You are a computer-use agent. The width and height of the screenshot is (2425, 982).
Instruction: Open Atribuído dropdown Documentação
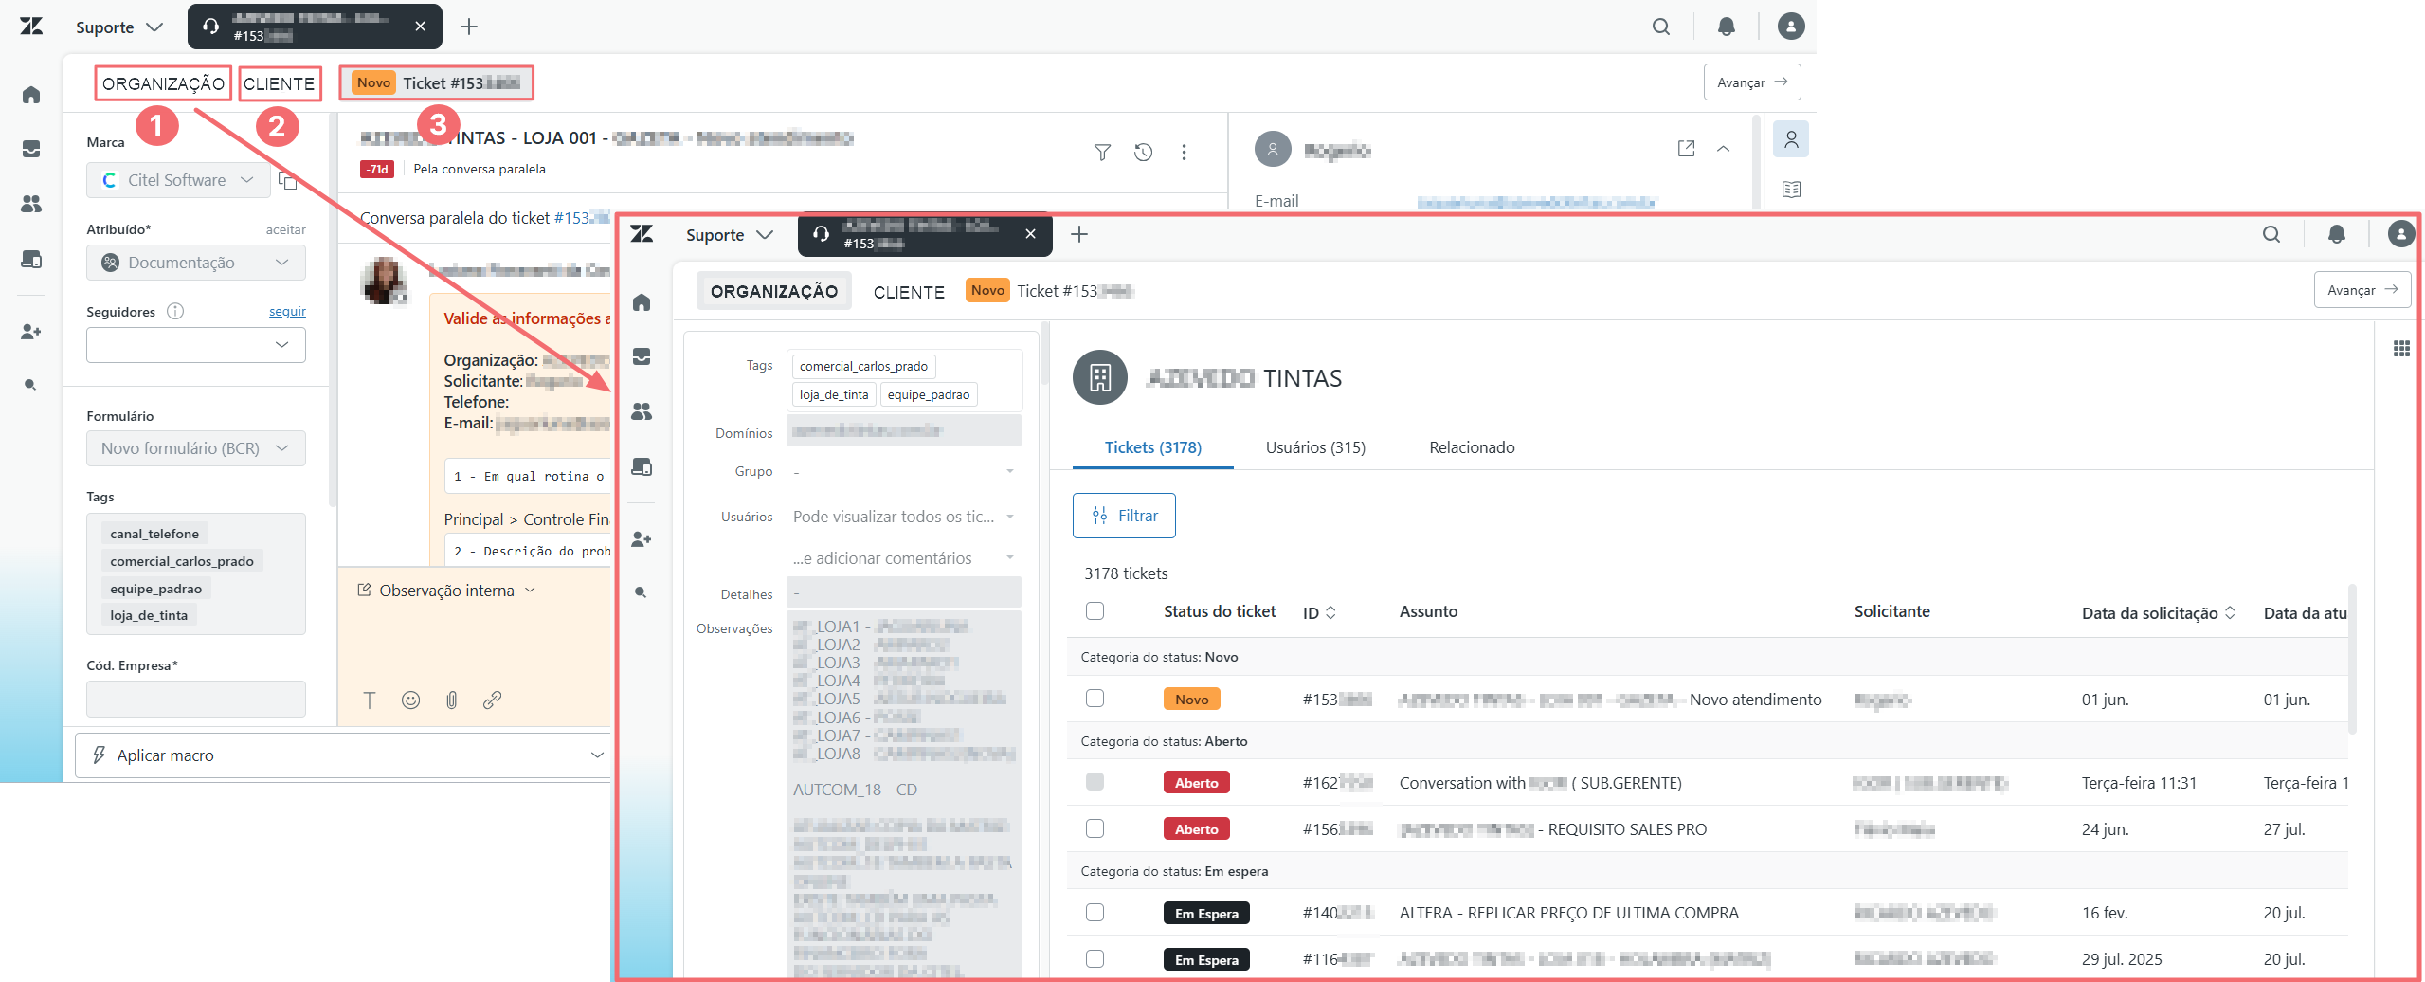196,263
